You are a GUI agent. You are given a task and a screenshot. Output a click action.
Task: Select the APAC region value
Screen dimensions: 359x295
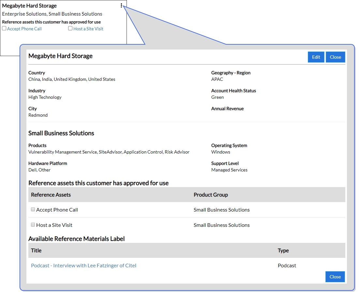tap(217, 80)
